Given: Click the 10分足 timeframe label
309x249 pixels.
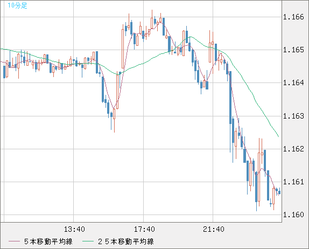Looking at the screenshot, I should coord(17,5).
